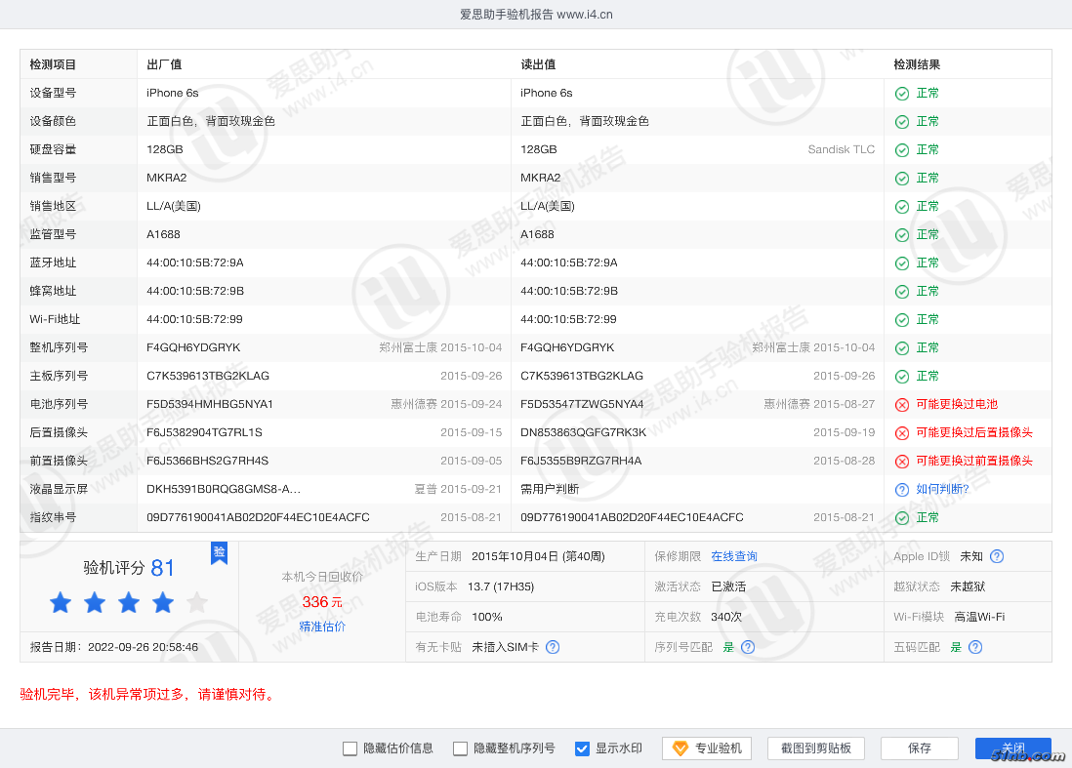Viewport: 1072px width, 768px height.
Task: Click 保存 button
Action: click(919, 748)
